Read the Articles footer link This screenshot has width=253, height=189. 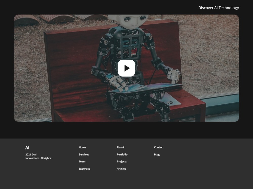click(121, 169)
